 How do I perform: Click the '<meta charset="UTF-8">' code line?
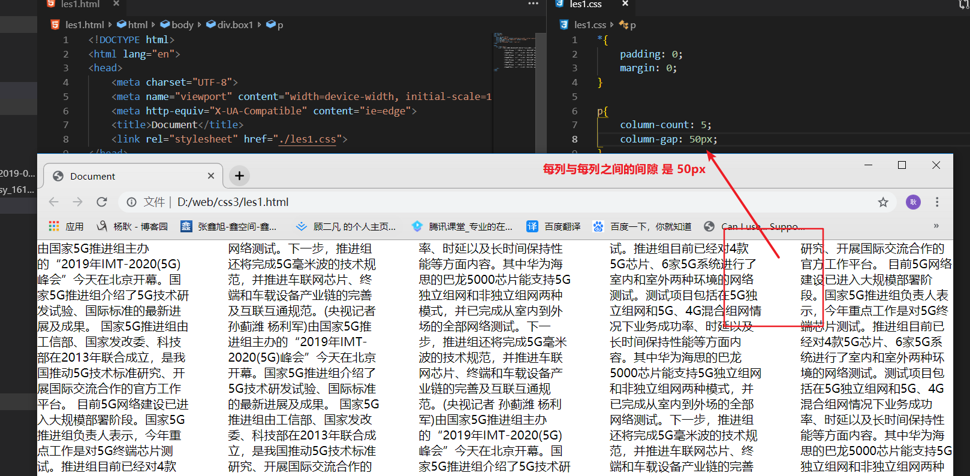(x=174, y=82)
